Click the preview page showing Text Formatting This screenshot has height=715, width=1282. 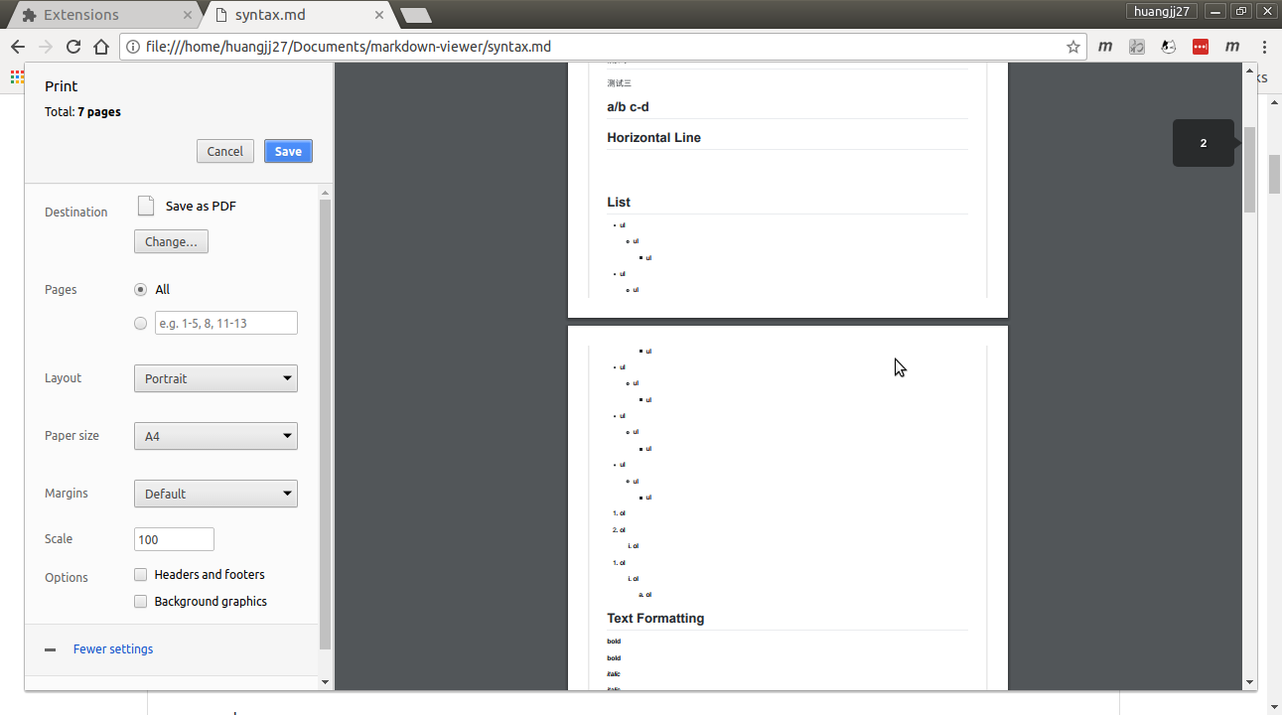click(787, 507)
